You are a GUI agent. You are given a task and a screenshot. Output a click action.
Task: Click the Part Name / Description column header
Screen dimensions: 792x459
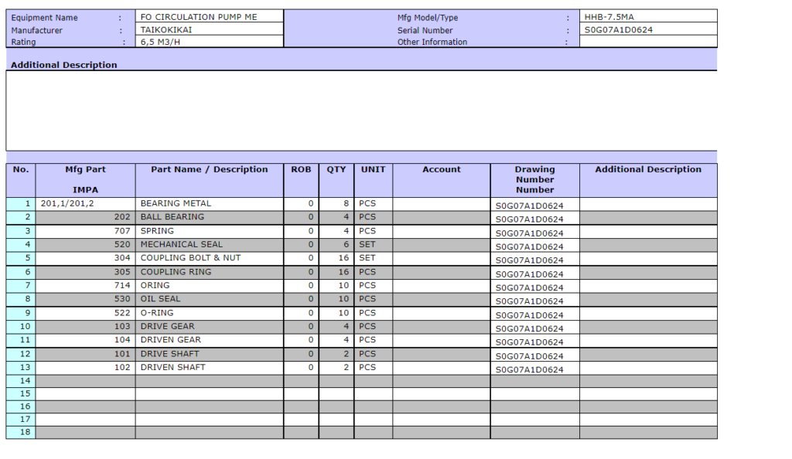(x=210, y=170)
